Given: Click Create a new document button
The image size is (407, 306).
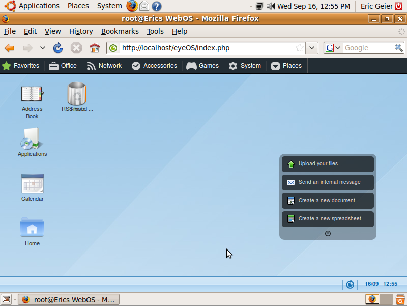Looking at the screenshot, I should pyautogui.click(x=328, y=201).
